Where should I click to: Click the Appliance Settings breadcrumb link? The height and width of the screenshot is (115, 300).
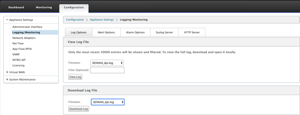coord(102,19)
